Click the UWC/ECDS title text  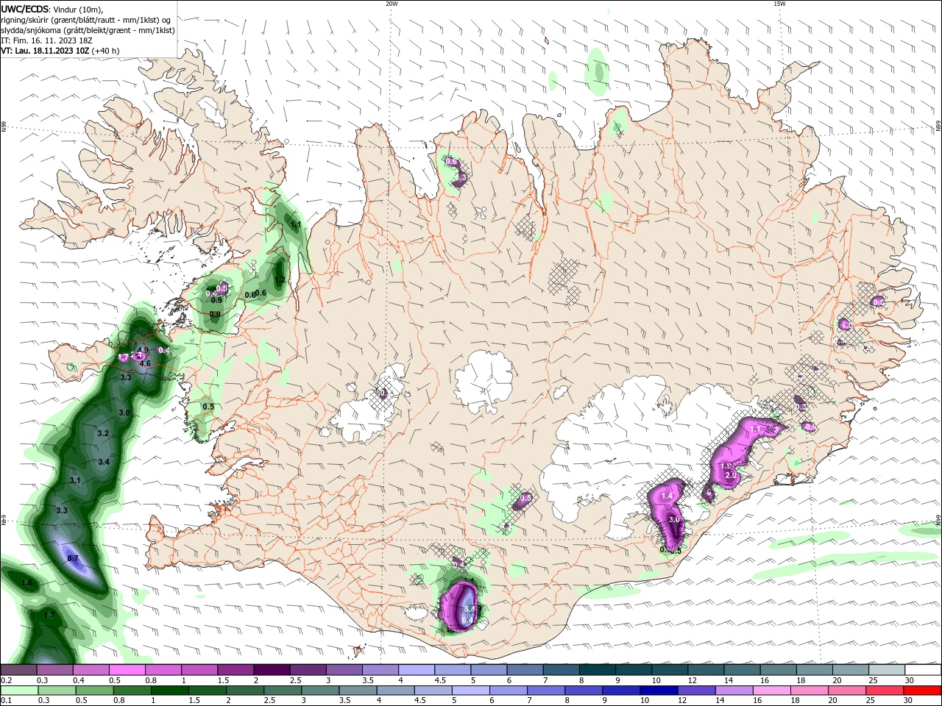24,9
